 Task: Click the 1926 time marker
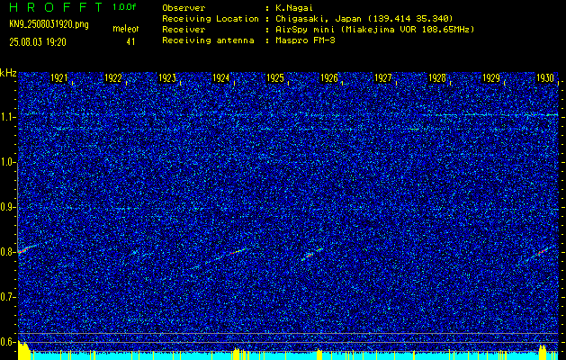[x=329, y=78]
